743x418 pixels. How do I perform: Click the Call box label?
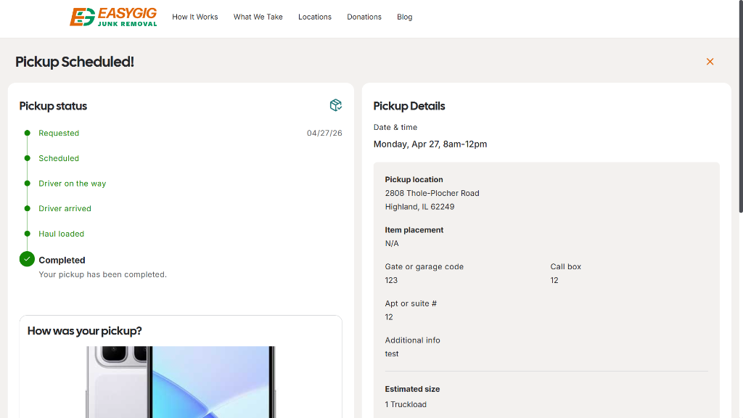click(565, 267)
